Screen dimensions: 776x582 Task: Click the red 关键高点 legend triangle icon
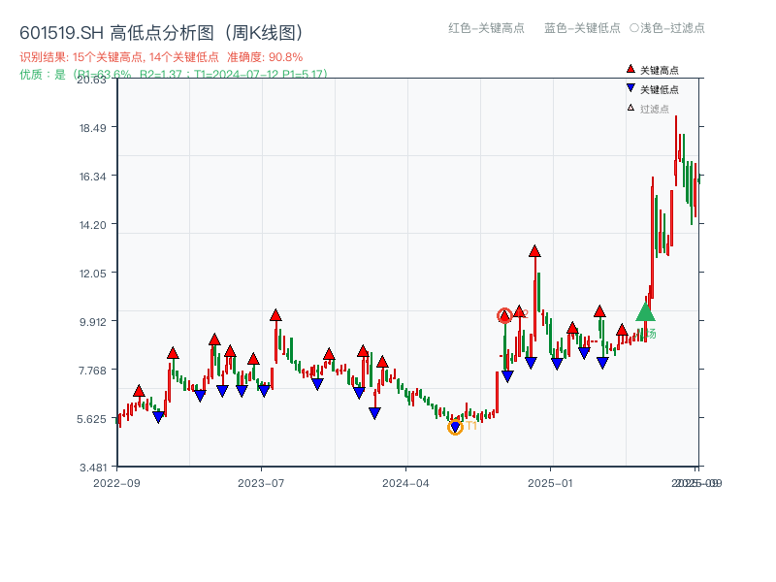[630, 68]
